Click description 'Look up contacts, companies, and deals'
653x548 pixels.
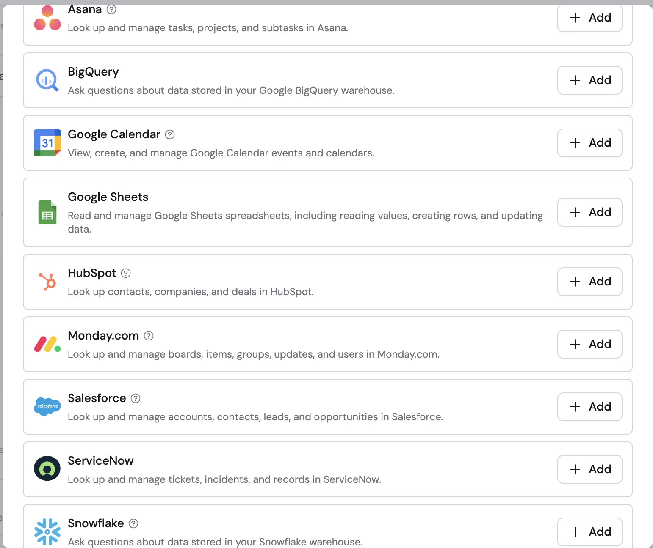tap(191, 292)
